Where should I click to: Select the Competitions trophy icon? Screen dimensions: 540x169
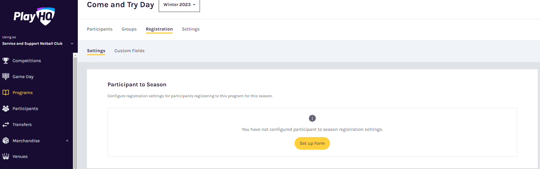(6, 60)
